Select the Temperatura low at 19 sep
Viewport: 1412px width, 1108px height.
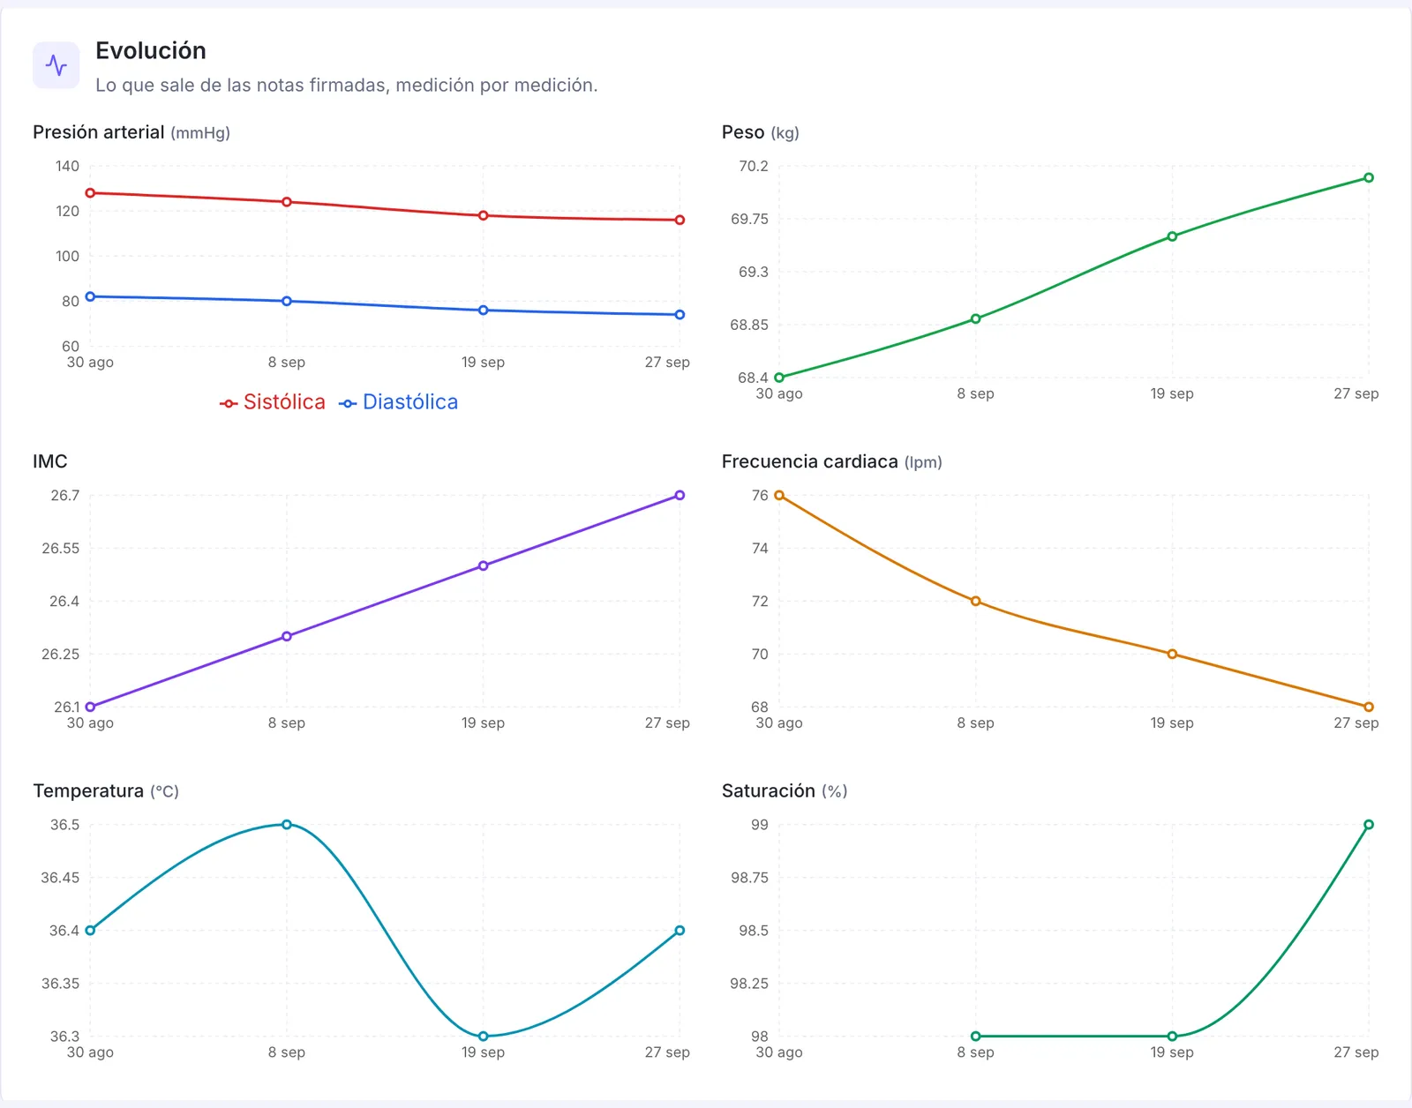(483, 1037)
